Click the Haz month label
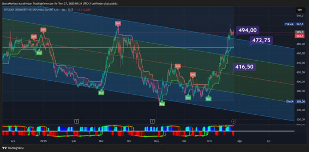The image size is (309, 152). coord(184,141)
